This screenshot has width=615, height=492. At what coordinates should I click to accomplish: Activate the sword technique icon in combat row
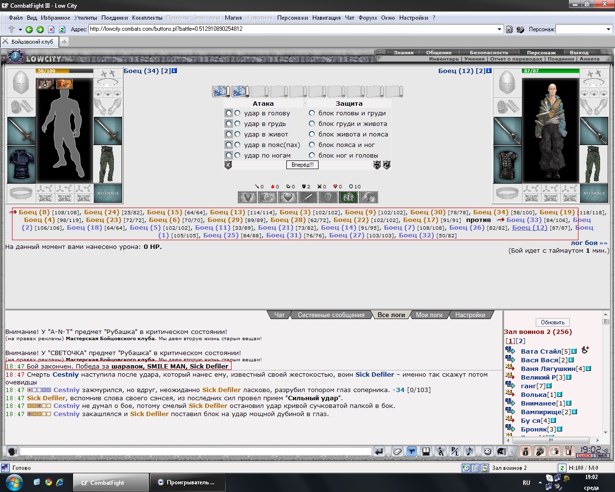click(308, 197)
